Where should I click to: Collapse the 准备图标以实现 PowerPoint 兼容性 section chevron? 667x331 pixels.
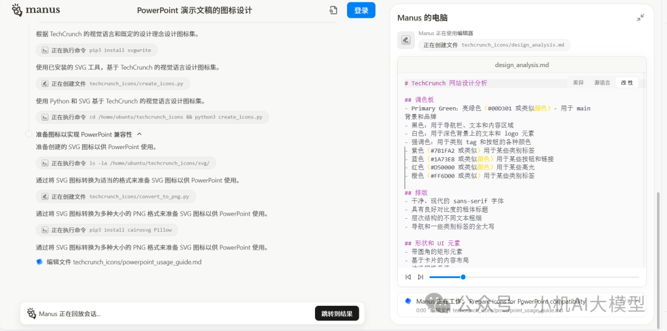139,134
